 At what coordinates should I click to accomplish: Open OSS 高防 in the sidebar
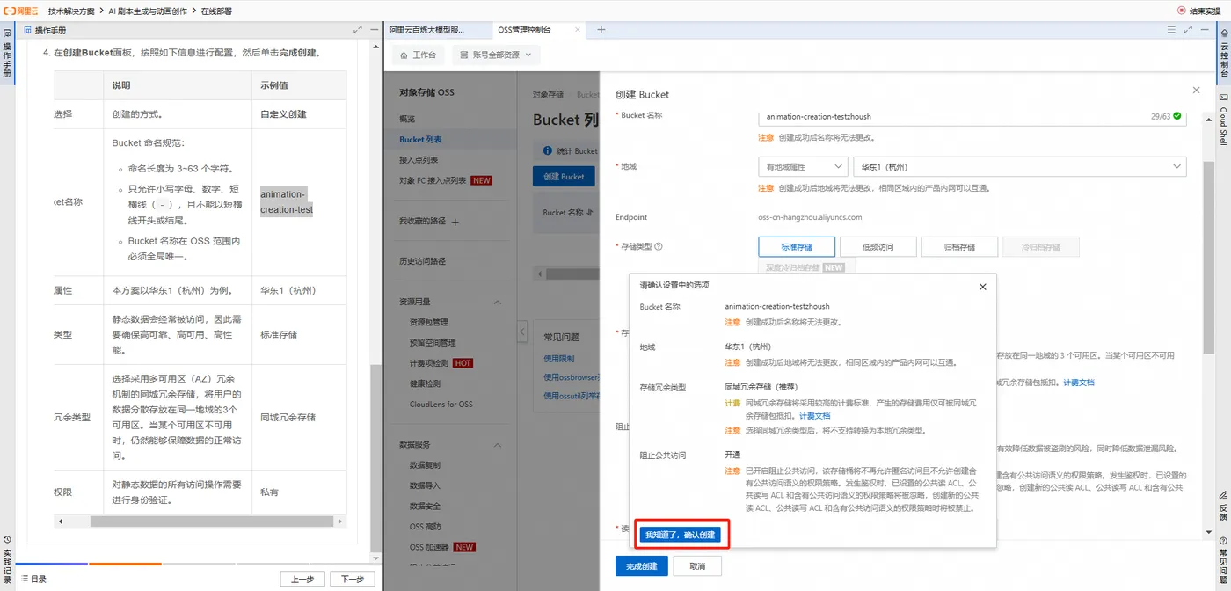pyautogui.click(x=426, y=527)
